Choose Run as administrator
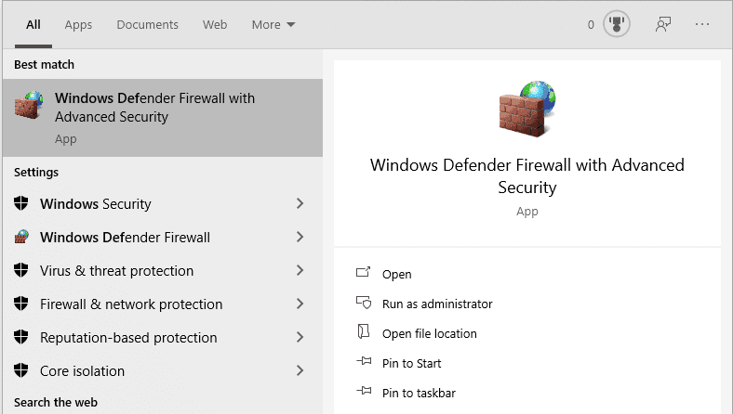733x414 pixels. coord(437,304)
